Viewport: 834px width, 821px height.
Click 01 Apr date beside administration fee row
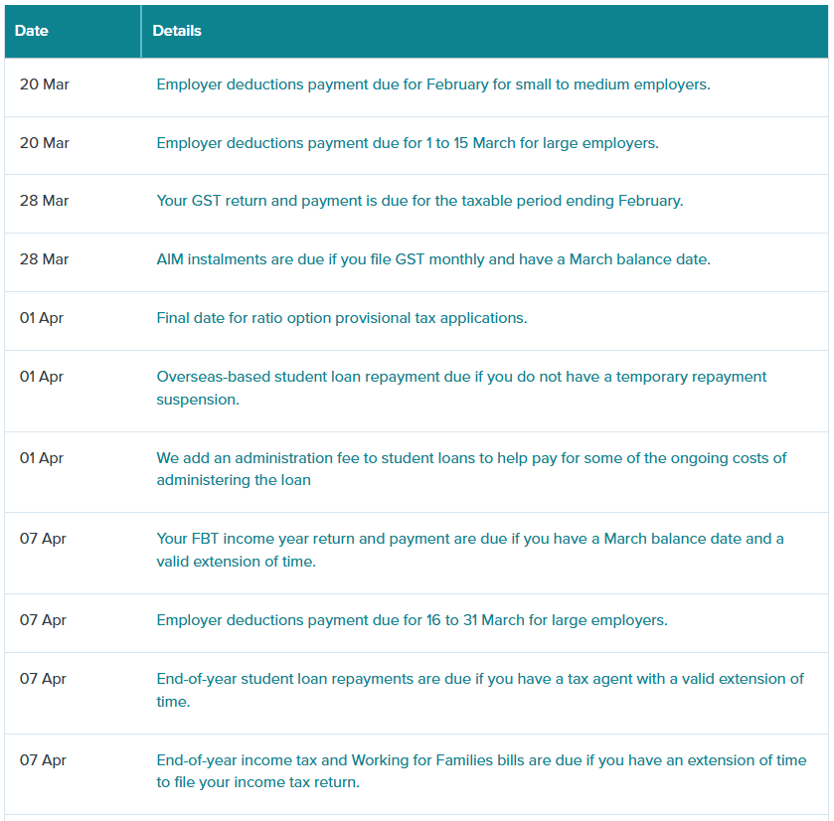(x=42, y=458)
